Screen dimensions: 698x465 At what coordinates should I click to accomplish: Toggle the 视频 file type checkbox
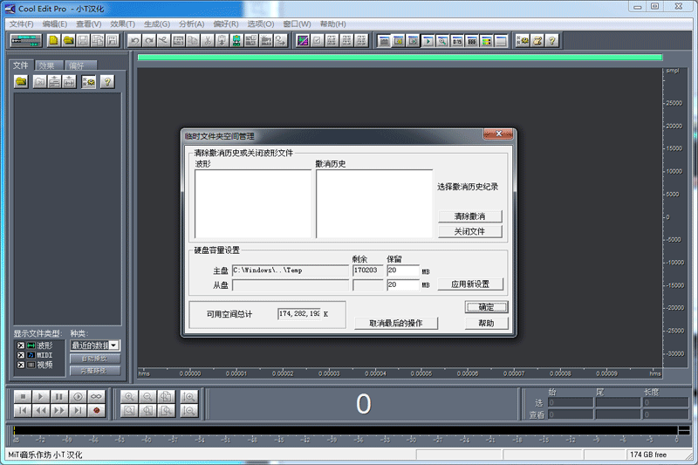coord(20,365)
